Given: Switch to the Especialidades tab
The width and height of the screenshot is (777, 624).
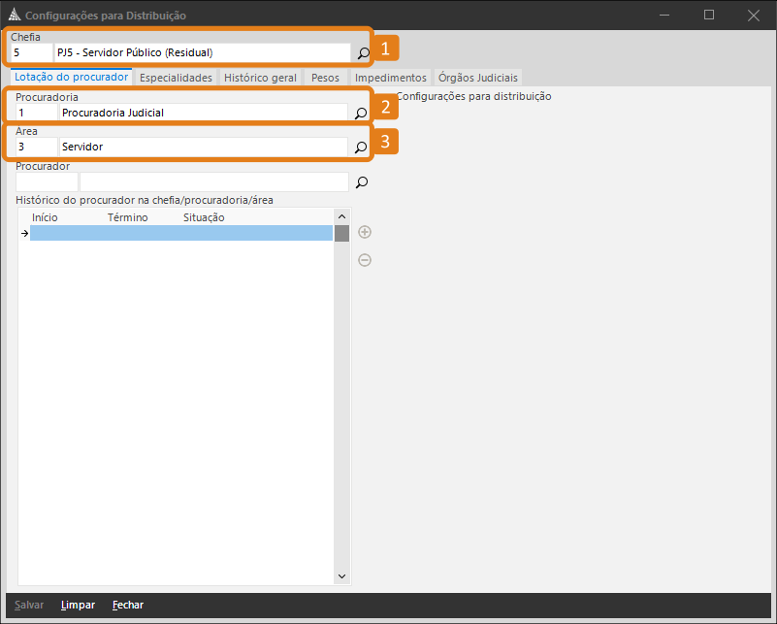Looking at the screenshot, I should [176, 78].
